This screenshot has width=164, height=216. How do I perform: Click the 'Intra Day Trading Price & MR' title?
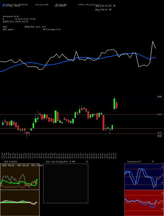61,162
